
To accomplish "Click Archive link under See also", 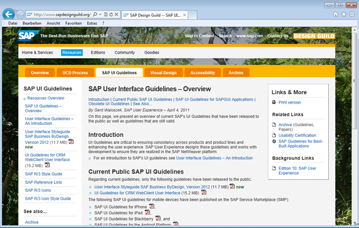I will (31, 222).
